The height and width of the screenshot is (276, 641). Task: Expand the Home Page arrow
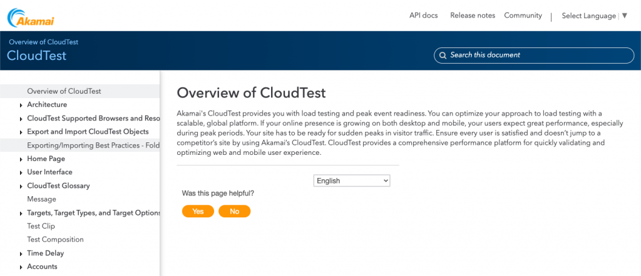[21, 159]
